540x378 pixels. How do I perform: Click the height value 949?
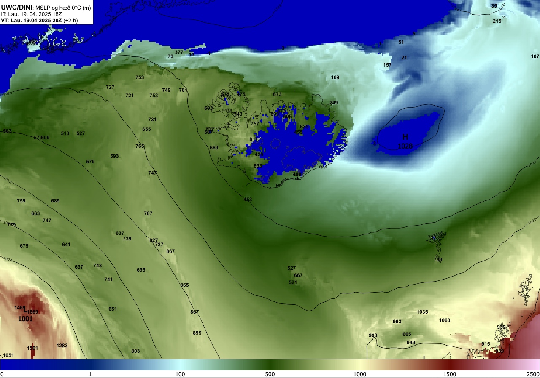click(x=411, y=343)
